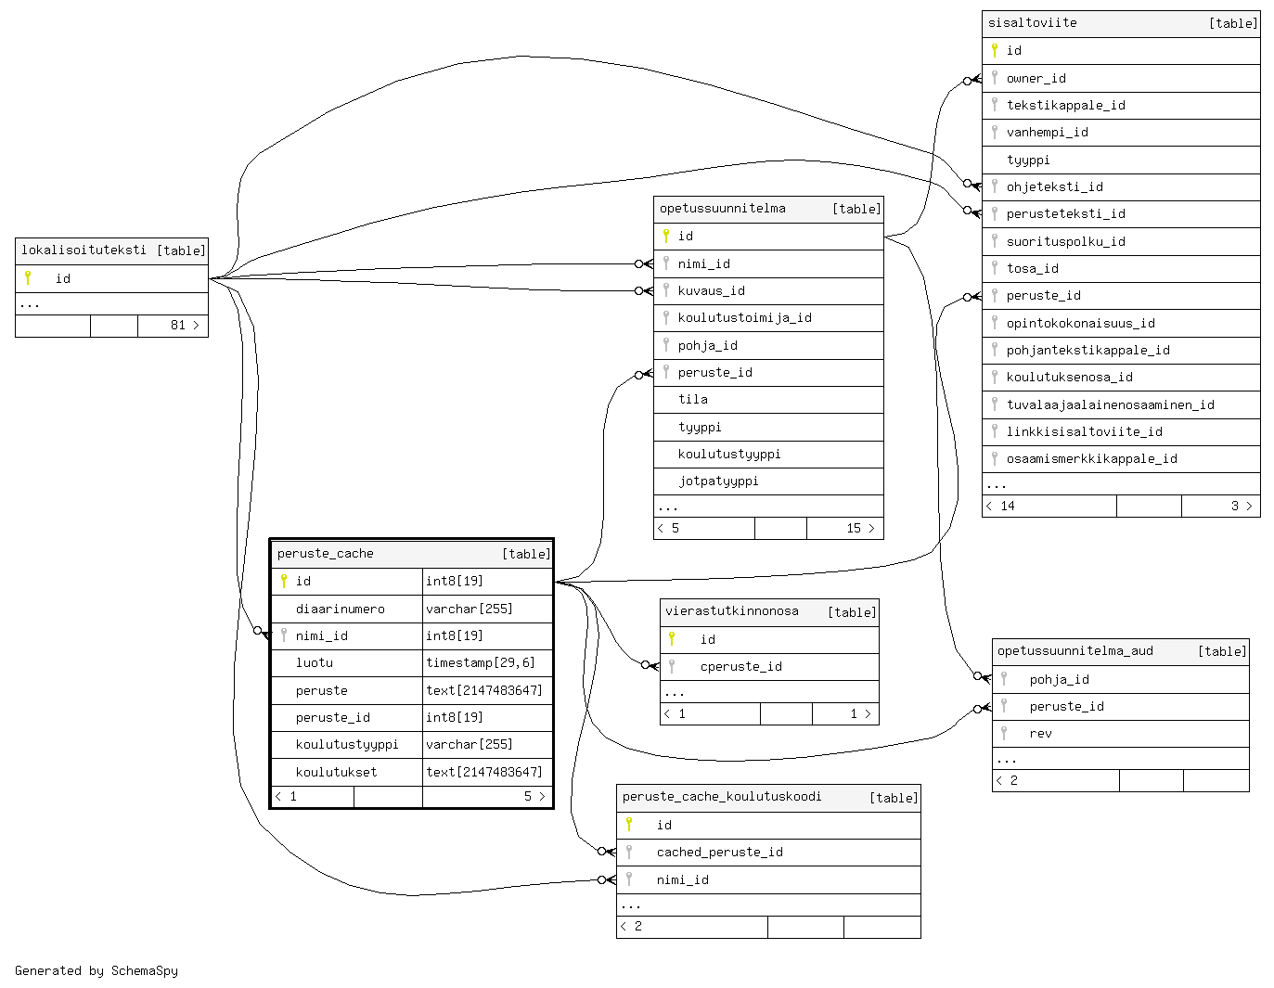This screenshot has width=1274, height=988.
Task: Click the primary key icon in sisaltoviite table
Action: (995, 50)
